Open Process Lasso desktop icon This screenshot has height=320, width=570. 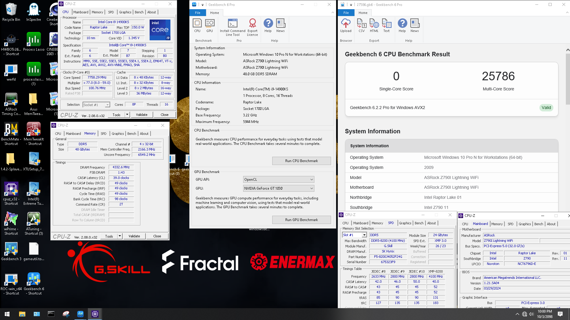[34, 42]
